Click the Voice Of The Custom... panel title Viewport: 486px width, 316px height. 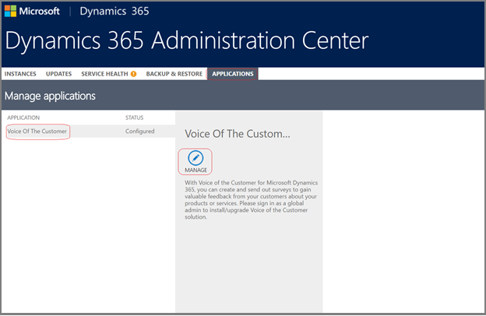pyautogui.click(x=238, y=134)
